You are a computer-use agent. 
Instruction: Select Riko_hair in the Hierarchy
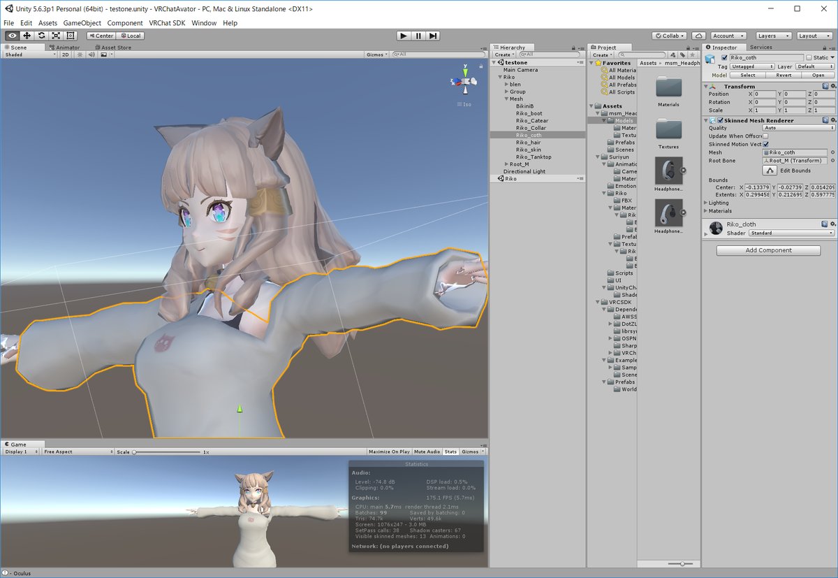(x=529, y=143)
